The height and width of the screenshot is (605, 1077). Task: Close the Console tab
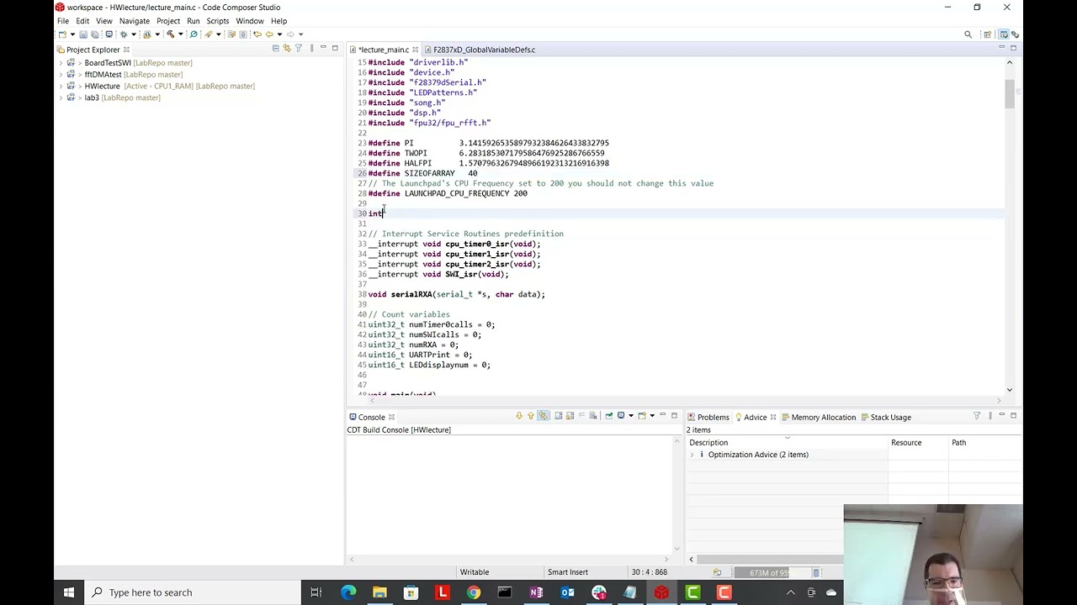[391, 417]
